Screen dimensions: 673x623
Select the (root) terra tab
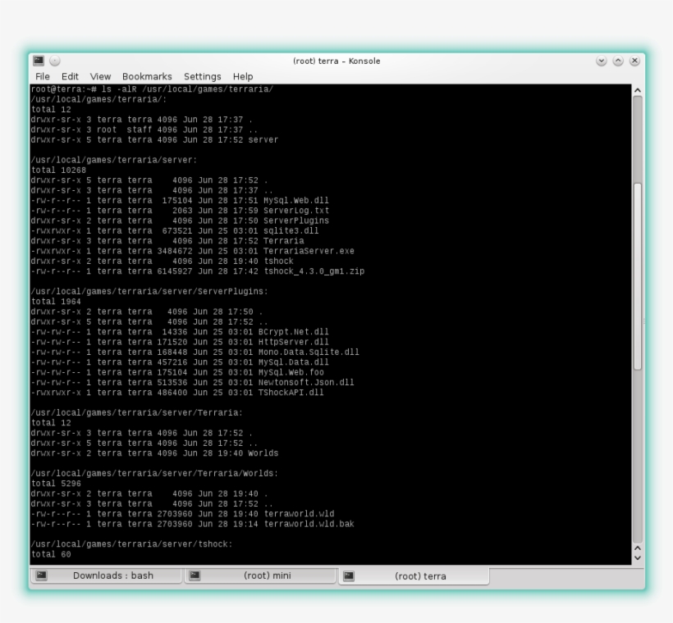(420, 576)
